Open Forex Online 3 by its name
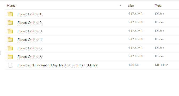 click(30, 31)
